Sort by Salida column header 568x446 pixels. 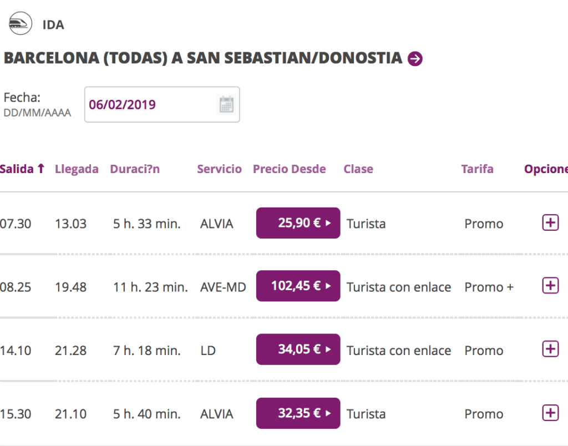point(17,169)
